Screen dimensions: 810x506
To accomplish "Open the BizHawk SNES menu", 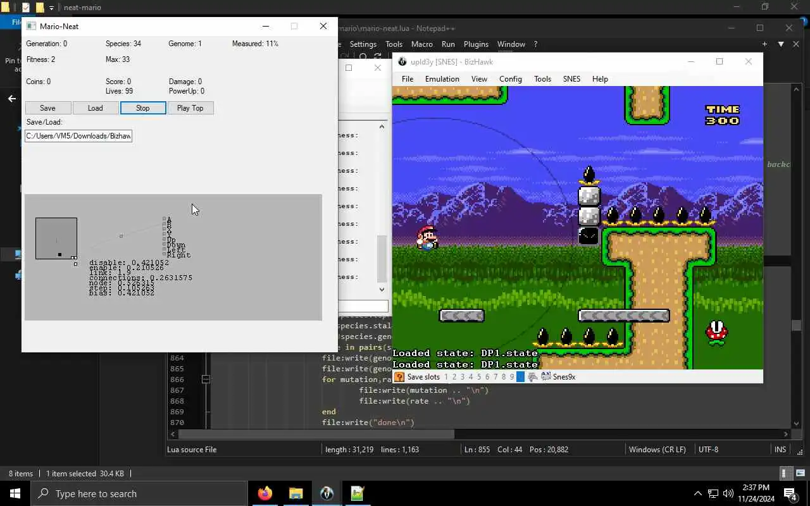I will [x=571, y=79].
